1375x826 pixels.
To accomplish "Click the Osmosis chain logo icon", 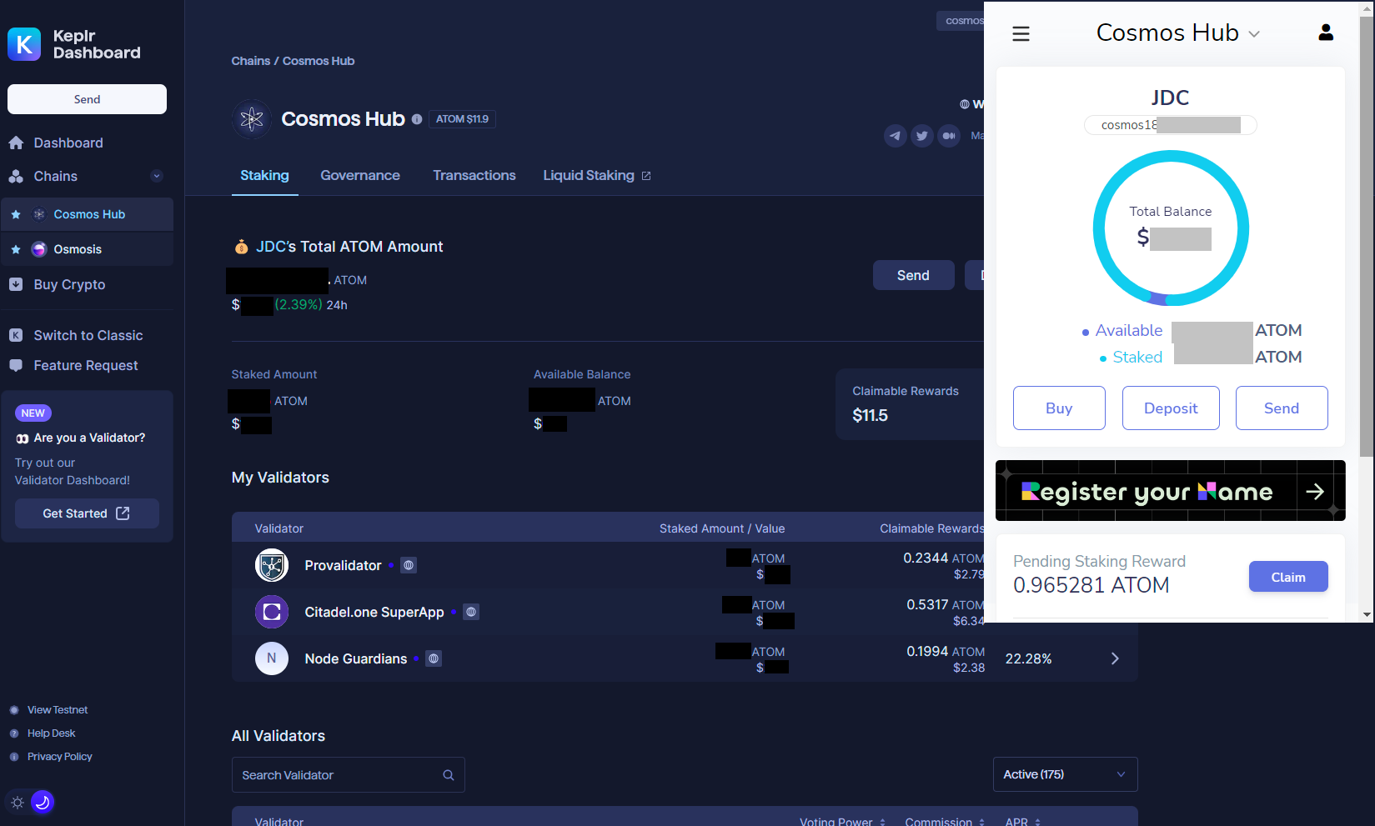I will [x=39, y=249].
